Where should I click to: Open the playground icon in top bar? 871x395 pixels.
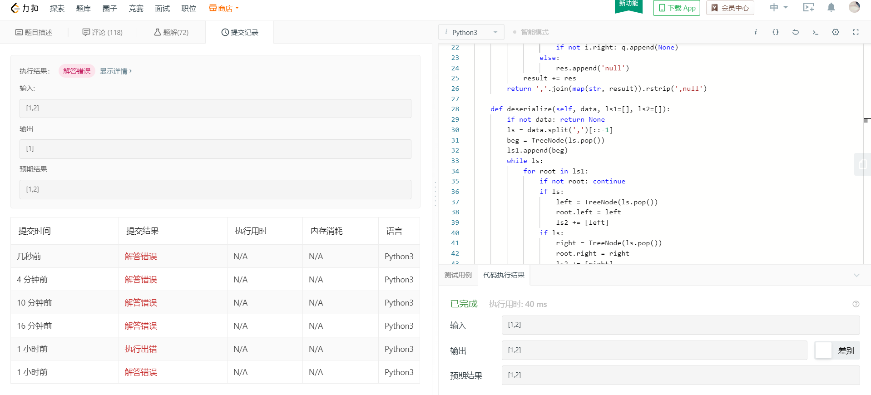808,7
